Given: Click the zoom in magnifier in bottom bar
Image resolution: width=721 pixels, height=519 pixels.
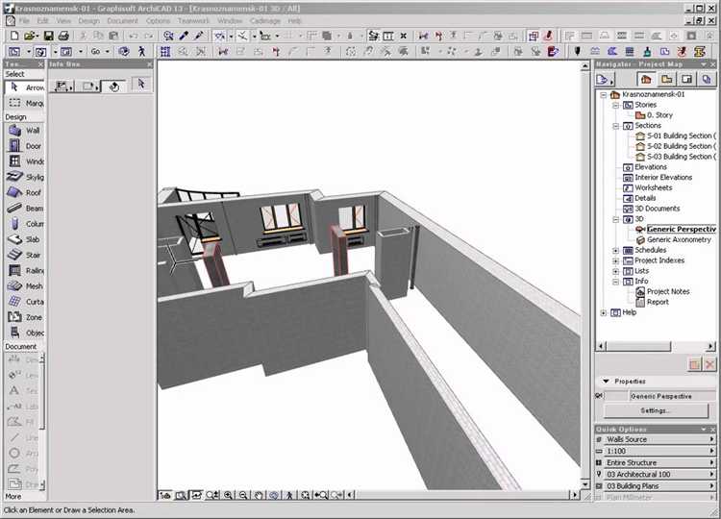Looking at the screenshot, I should (x=228, y=495).
